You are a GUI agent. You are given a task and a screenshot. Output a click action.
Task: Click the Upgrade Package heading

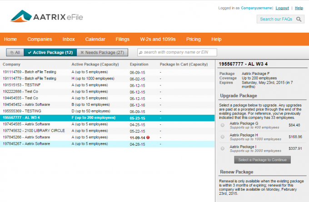pos(239,96)
